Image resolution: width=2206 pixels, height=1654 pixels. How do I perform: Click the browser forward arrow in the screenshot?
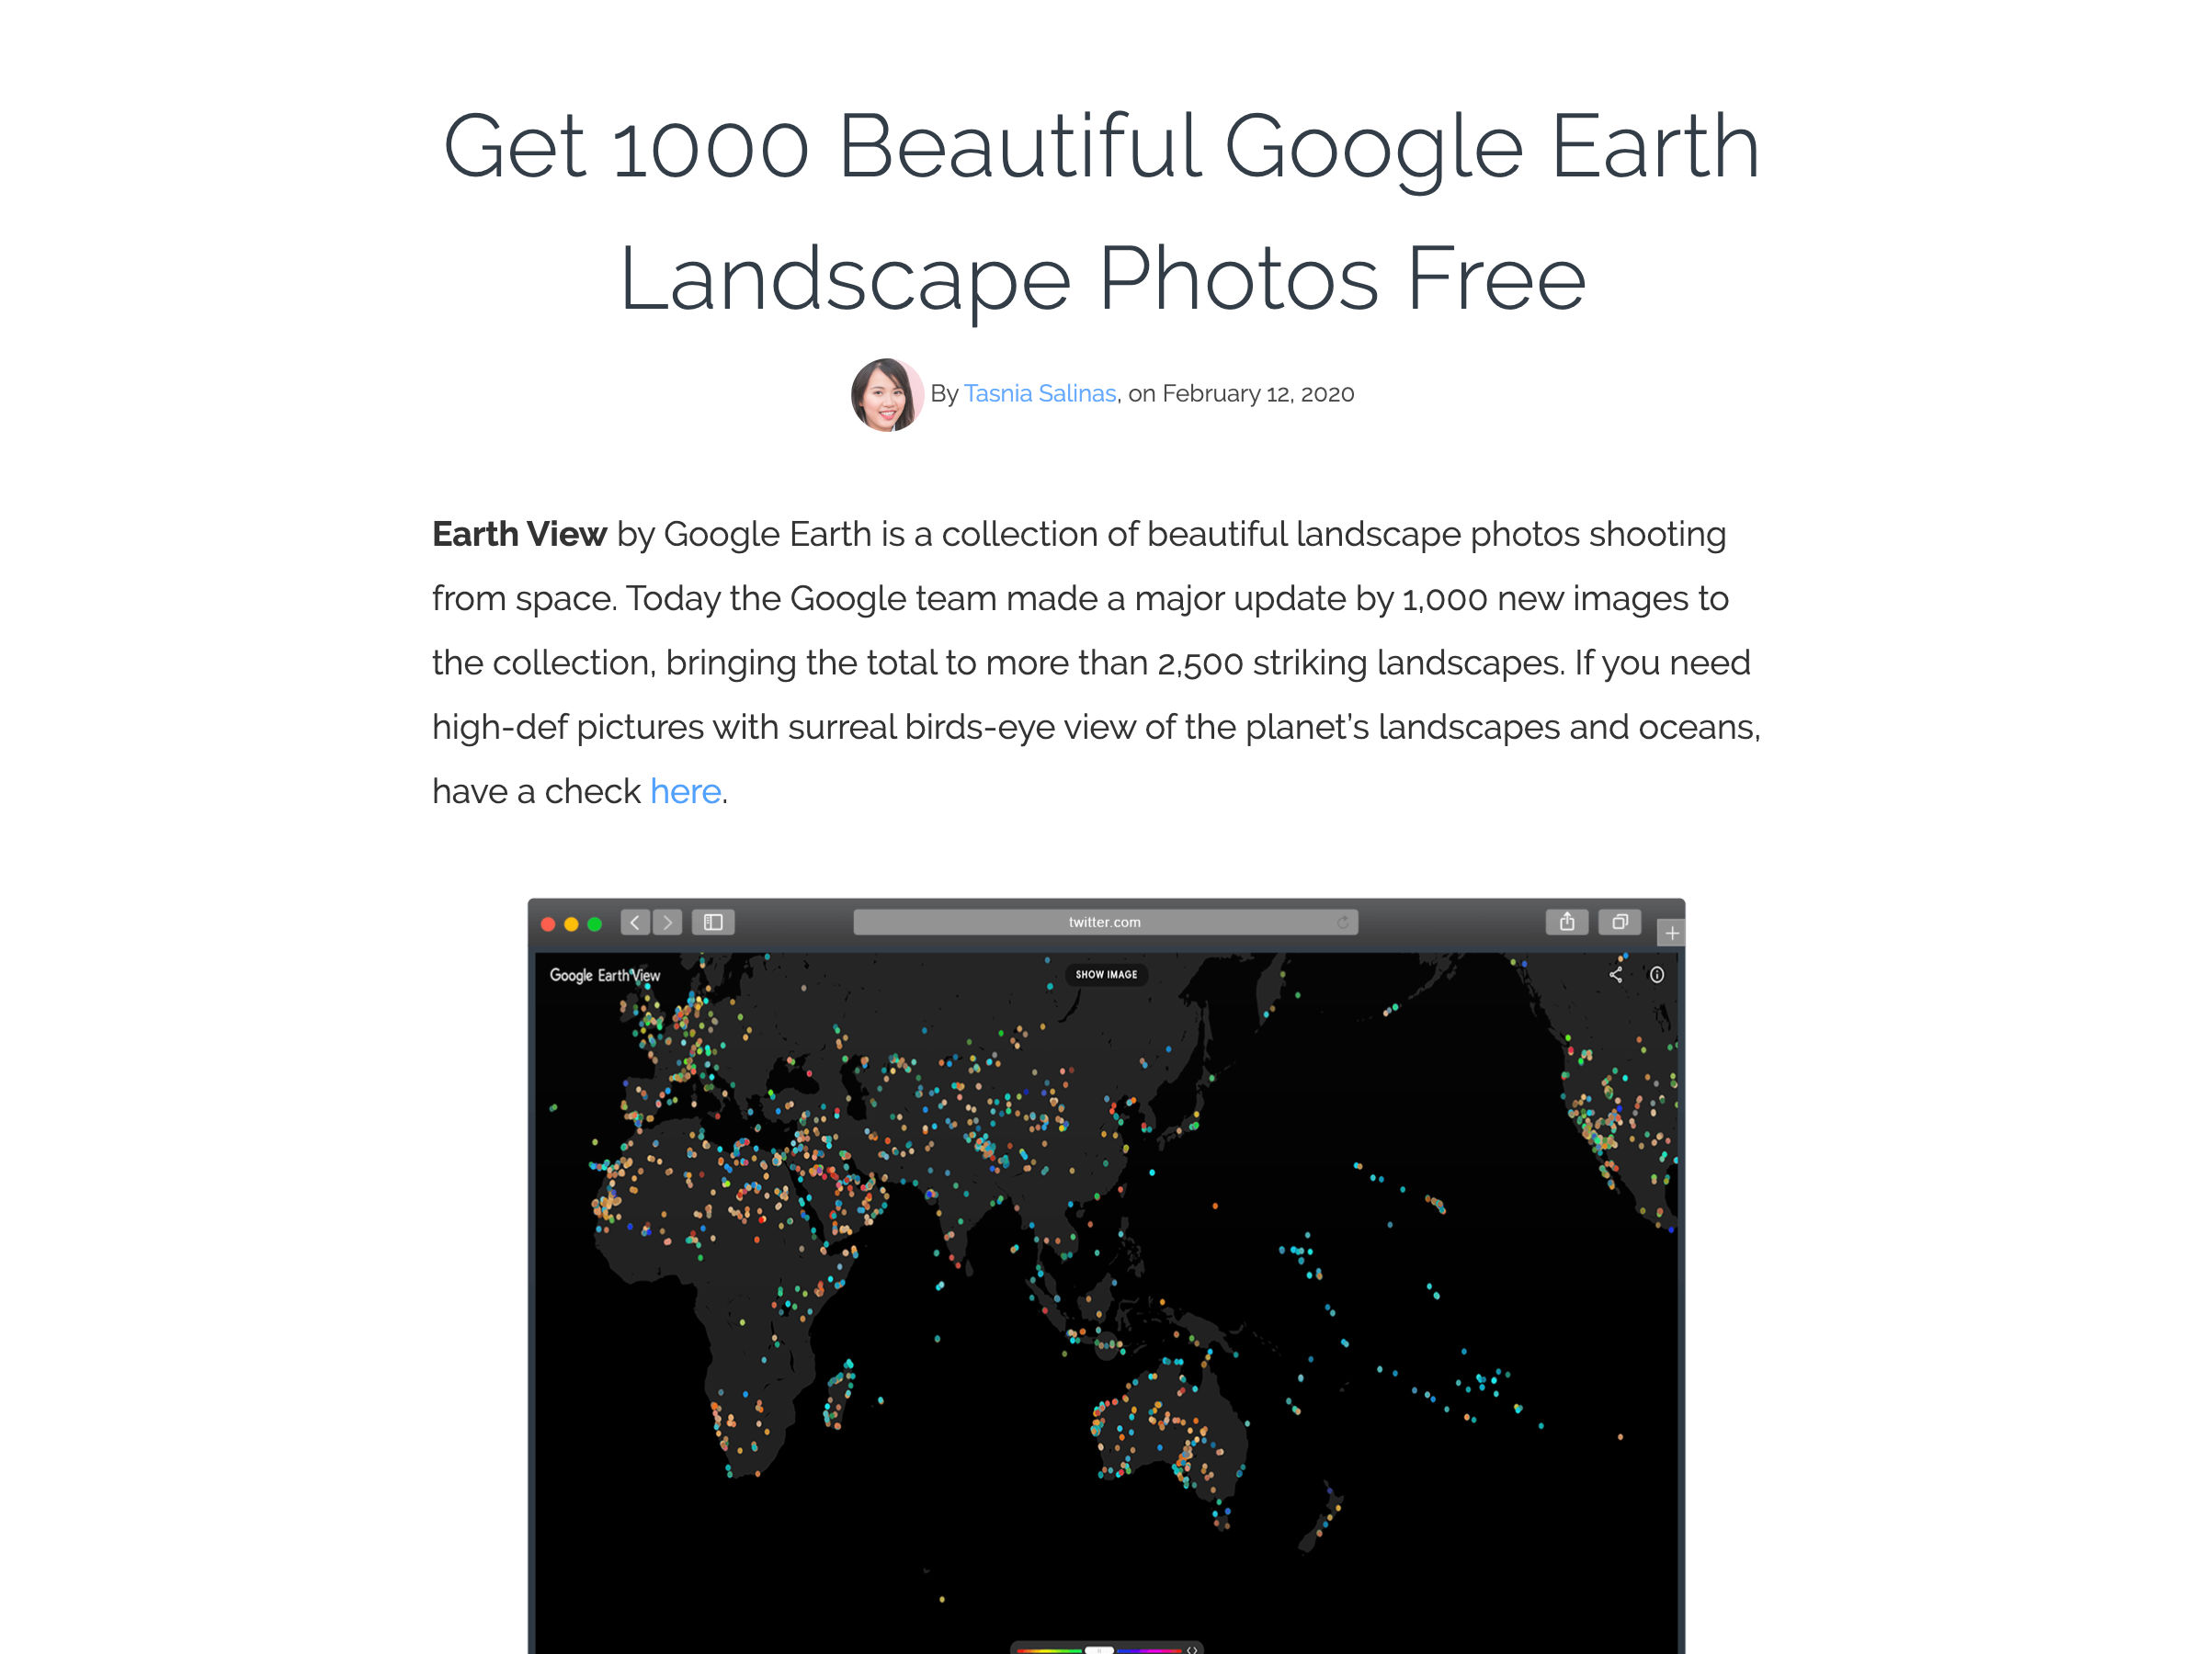[668, 923]
